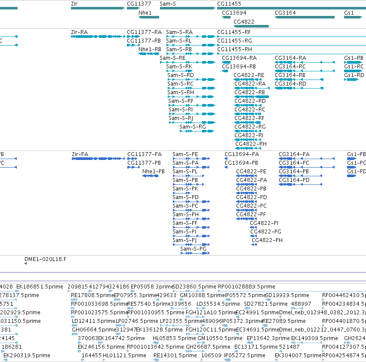Viewport: 366px width, 362px height.
Task: Click the Sam-S-PG protein label
Action: tap(193, 249)
